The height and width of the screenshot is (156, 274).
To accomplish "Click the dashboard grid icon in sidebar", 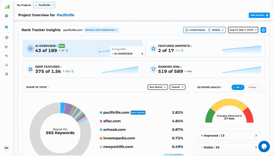I will coord(6,27).
